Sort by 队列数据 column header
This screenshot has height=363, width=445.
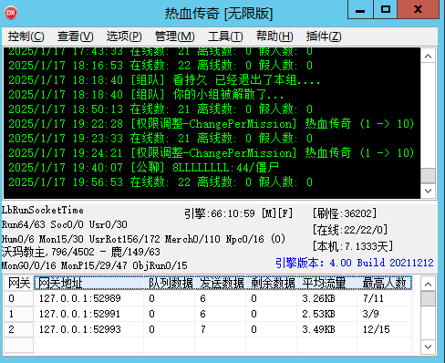[170, 283]
